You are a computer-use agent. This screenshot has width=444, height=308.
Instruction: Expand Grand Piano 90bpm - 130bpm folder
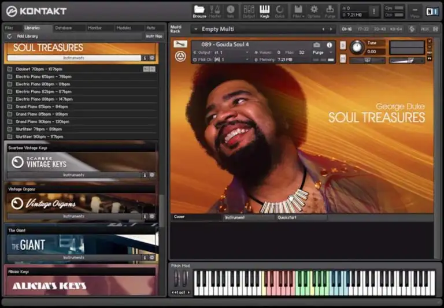82,121
